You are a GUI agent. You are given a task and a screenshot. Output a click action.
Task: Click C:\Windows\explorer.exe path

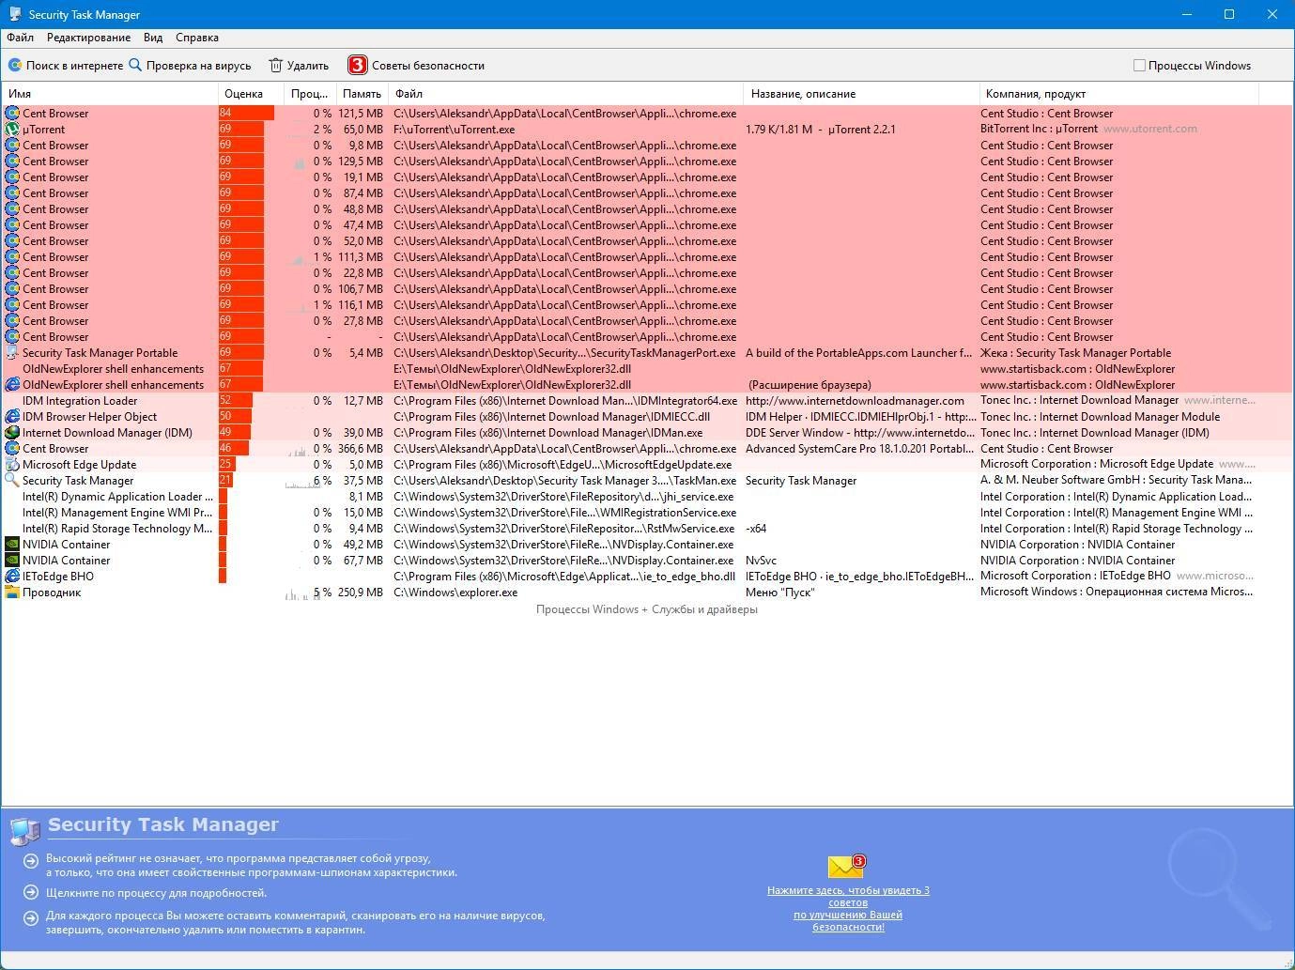click(455, 593)
